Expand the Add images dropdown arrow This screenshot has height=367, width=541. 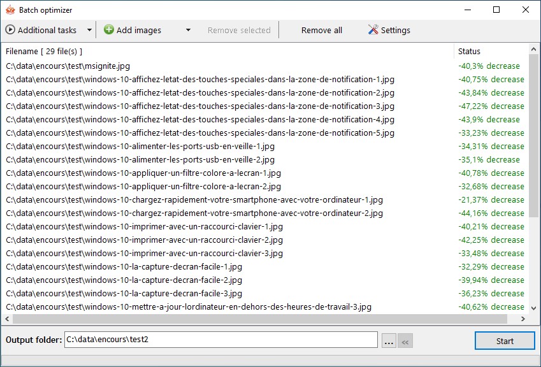[x=188, y=30]
